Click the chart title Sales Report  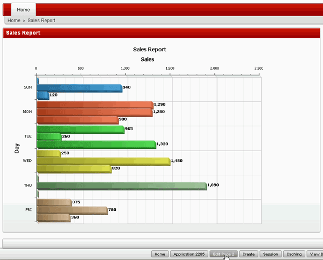click(x=150, y=50)
